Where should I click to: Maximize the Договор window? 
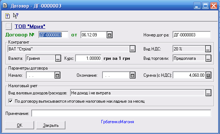tap(205, 6)
